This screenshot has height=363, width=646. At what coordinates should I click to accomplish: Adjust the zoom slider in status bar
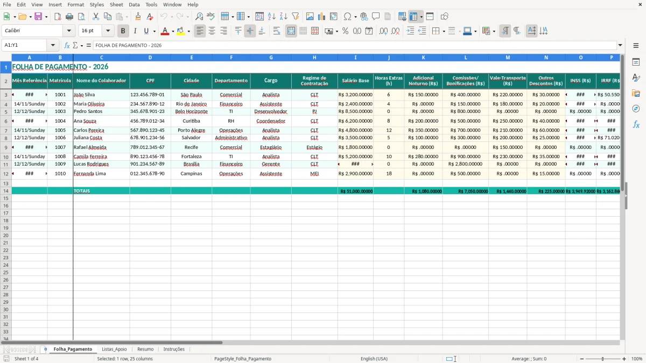(602, 359)
